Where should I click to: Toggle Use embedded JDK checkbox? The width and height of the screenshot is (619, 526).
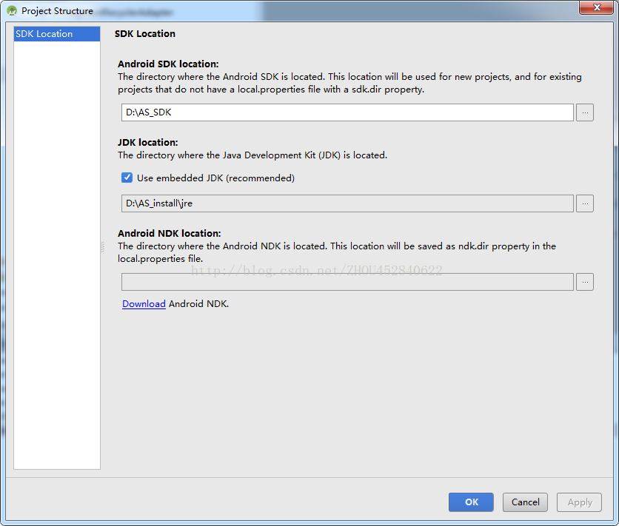(x=127, y=178)
